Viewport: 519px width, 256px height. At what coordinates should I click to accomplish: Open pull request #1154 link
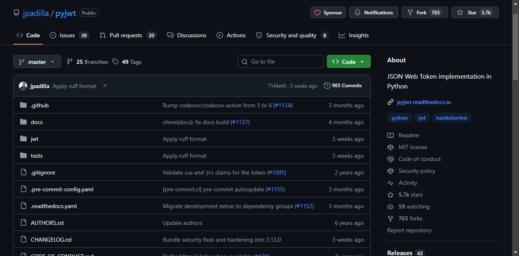(x=282, y=105)
